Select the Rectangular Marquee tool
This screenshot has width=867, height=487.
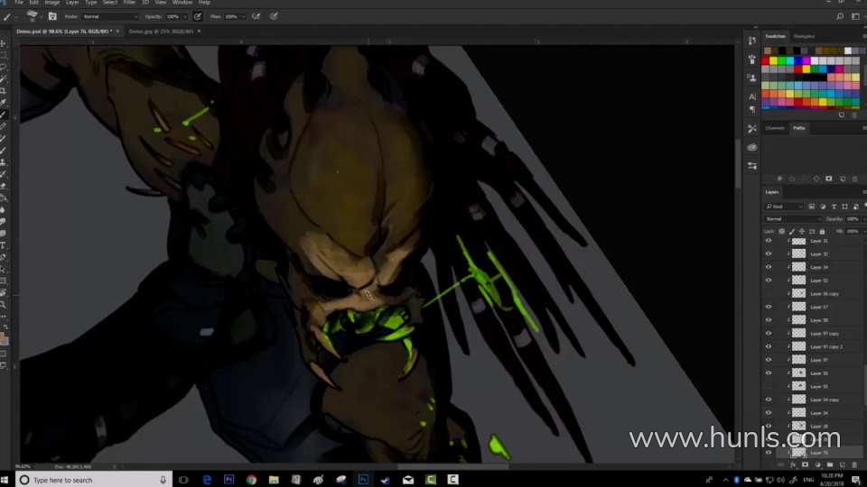[x=4, y=55]
